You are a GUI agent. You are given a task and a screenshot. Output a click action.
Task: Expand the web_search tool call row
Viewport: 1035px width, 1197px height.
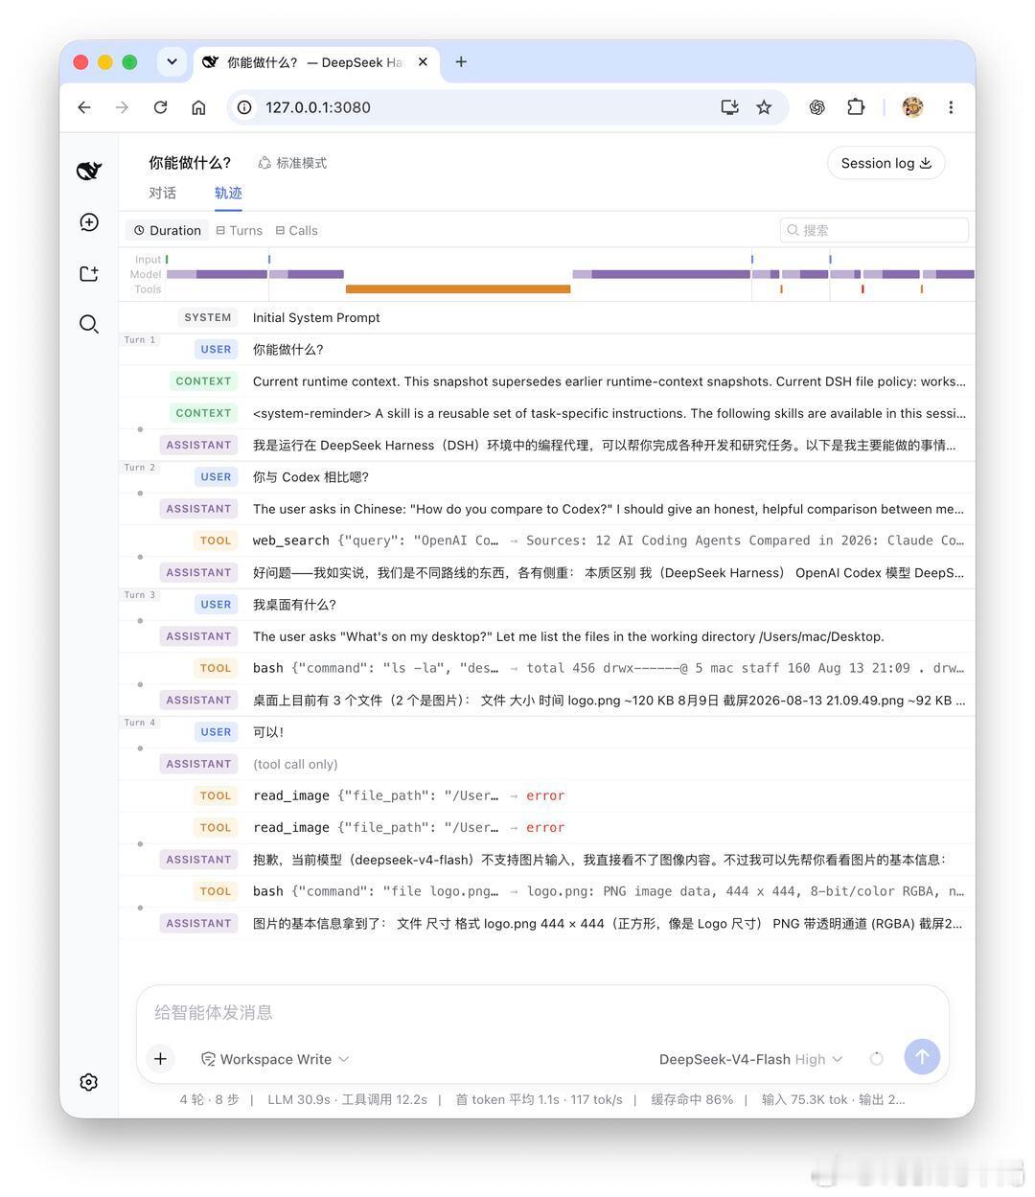[547, 541]
